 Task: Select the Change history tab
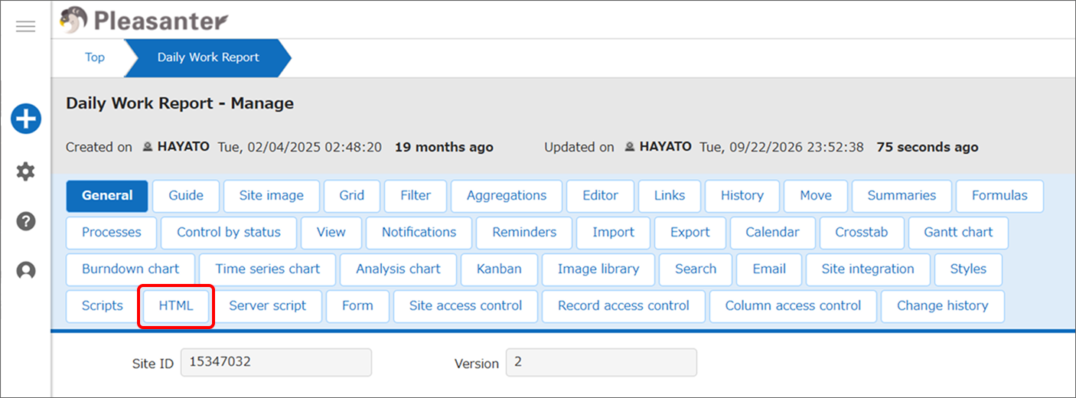pos(942,306)
